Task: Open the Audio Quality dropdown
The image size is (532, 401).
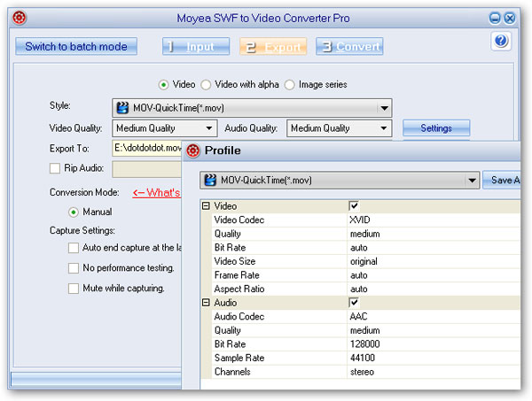Action: (383, 128)
